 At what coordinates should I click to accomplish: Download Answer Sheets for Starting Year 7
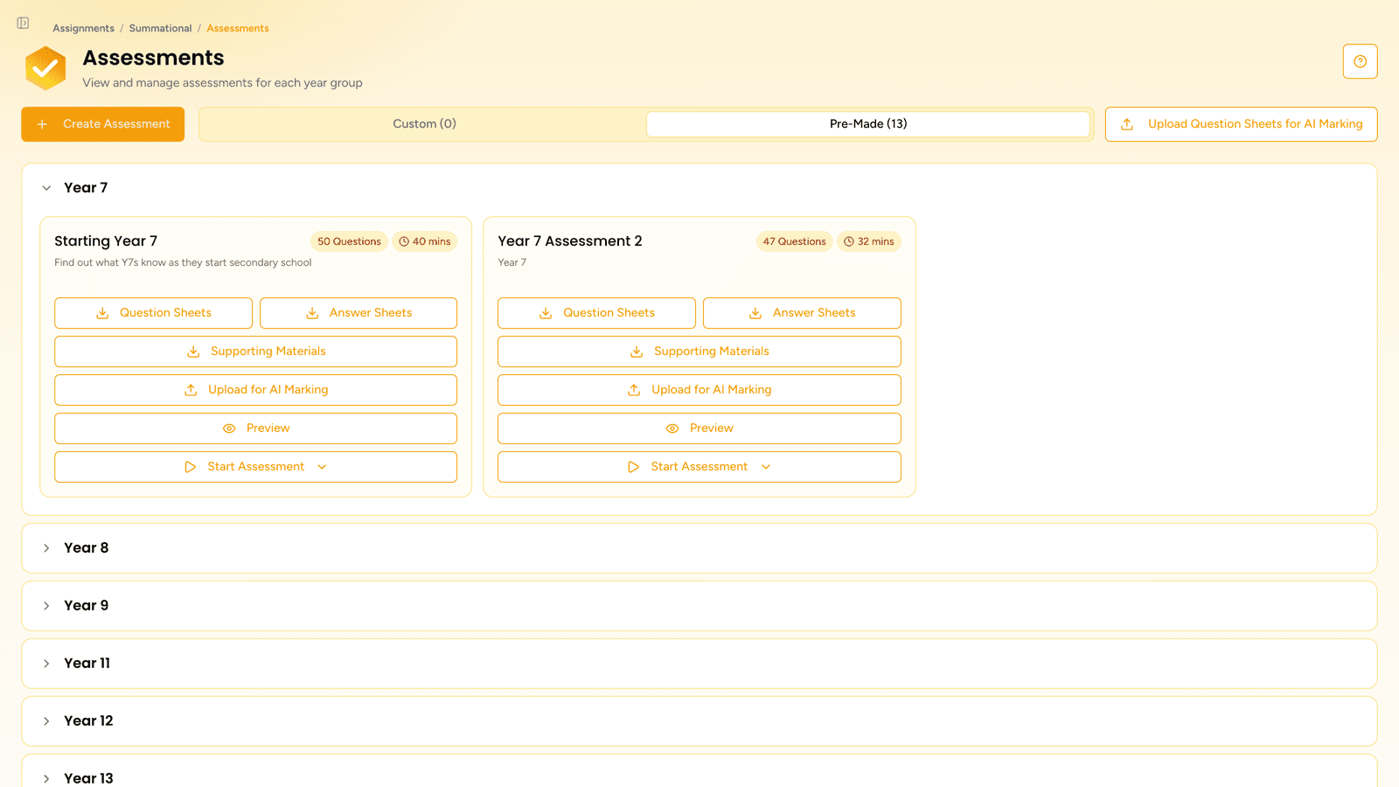point(358,313)
